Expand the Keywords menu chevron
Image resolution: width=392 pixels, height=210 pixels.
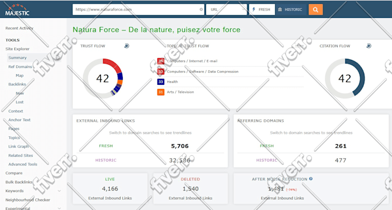(x=59, y=191)
